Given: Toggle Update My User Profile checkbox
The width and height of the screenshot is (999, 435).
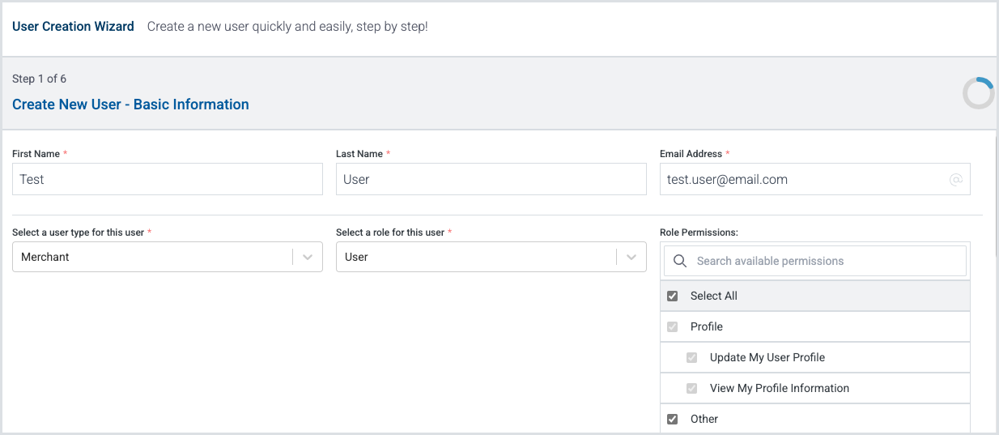Looking at the screenshot, I should coord(691,358).
